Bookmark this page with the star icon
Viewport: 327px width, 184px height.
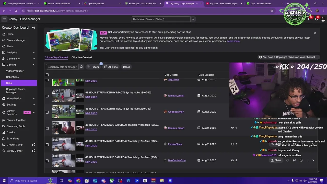coord(272,11)
